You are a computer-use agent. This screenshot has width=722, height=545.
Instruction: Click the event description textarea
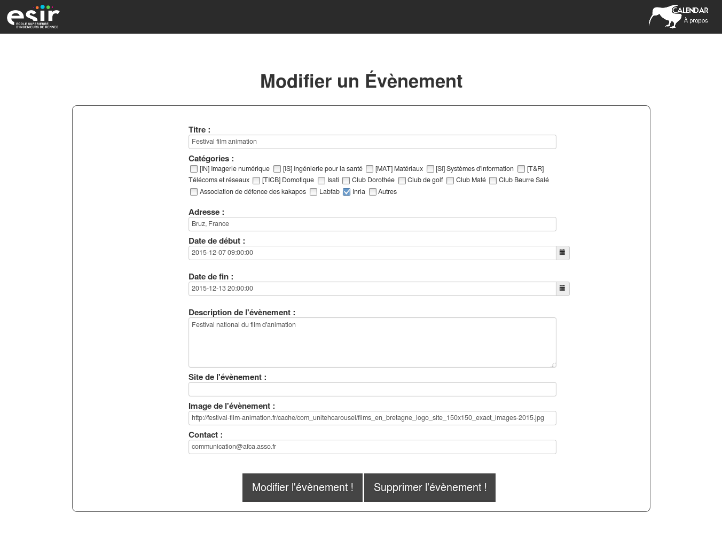(x=372, y=342)
